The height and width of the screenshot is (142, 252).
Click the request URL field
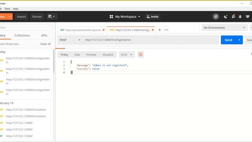pos(150,40)
